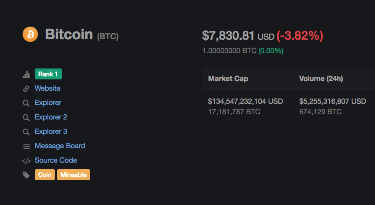This screenshot has width=375, height=205.
Task: Click the magnifier icon beside Explorer 3
Action: click(x=26, y=132)
